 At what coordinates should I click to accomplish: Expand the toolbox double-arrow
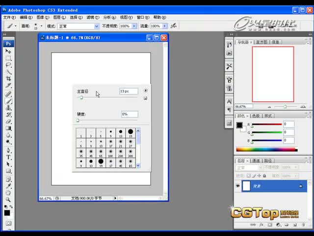coord(4,34)
